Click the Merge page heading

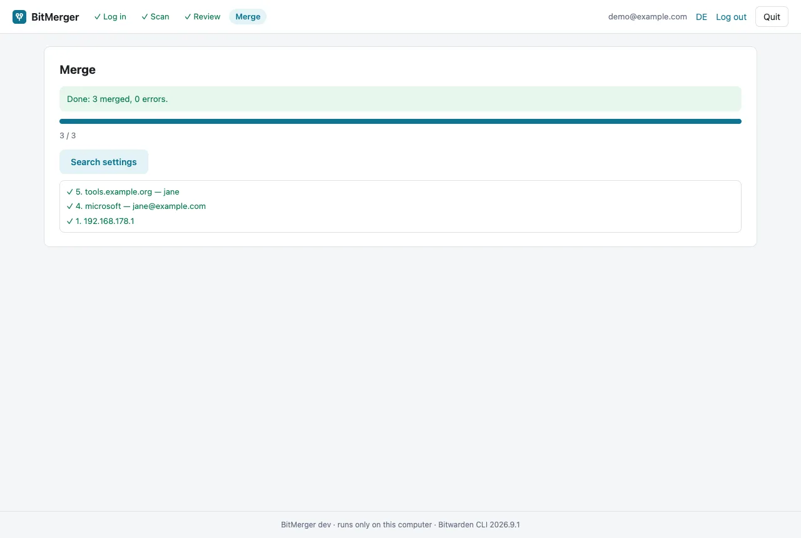click(78, 70)
